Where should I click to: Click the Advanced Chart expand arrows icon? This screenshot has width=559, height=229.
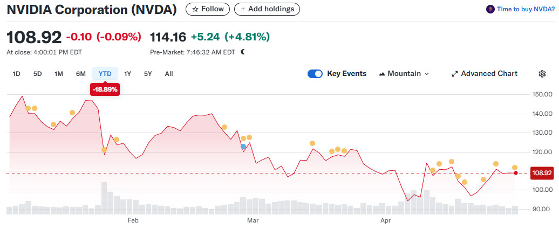pyautogui.click(x=454, y=74)
